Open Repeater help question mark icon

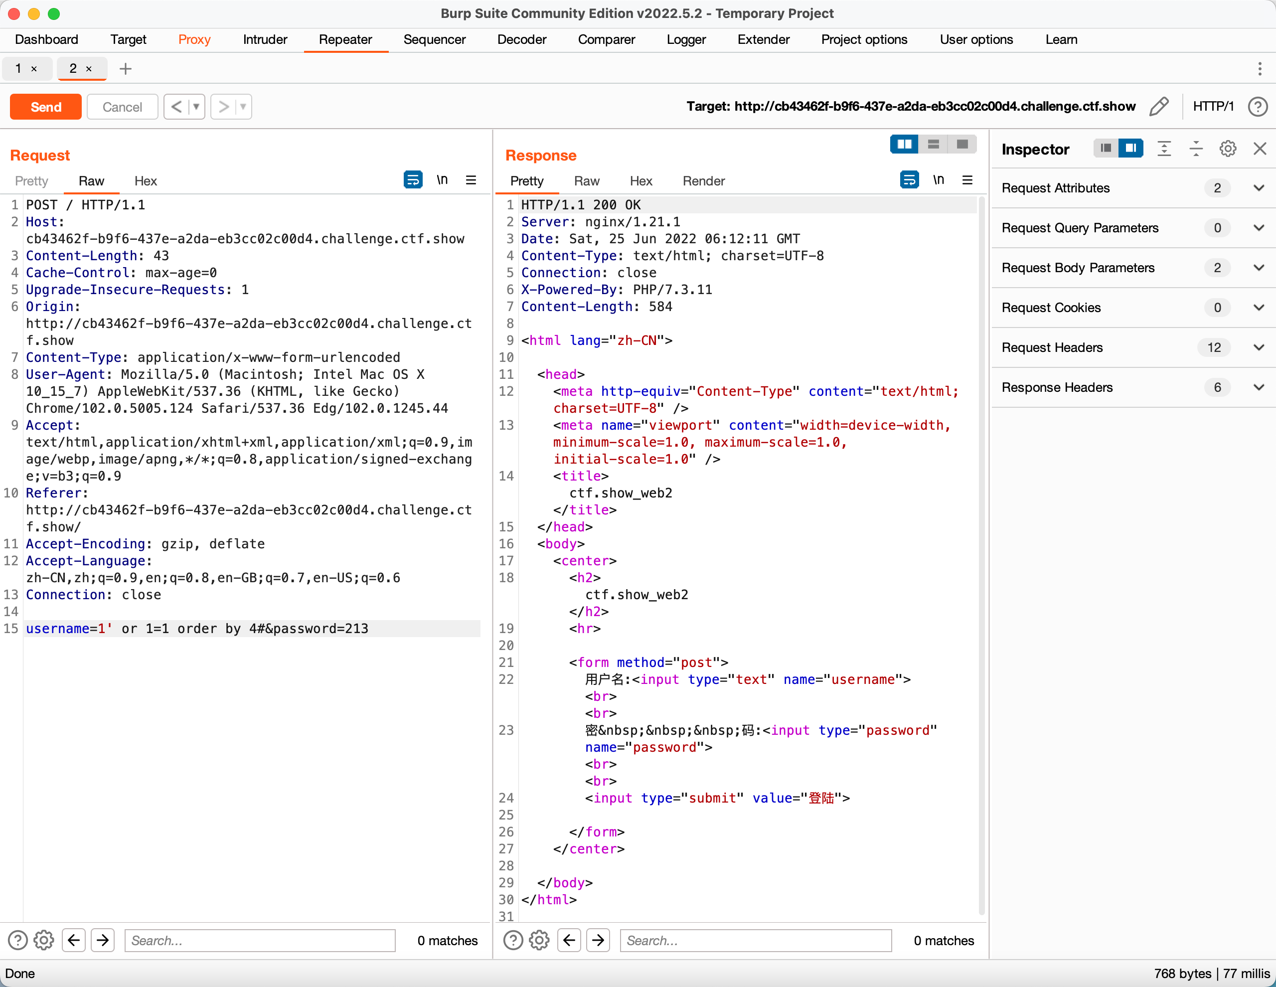pos(1257,106)
